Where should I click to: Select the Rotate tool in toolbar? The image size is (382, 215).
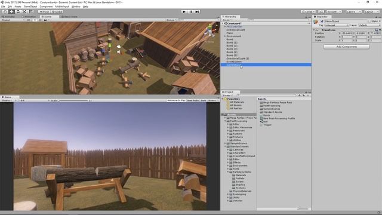[x=18, y=11]
